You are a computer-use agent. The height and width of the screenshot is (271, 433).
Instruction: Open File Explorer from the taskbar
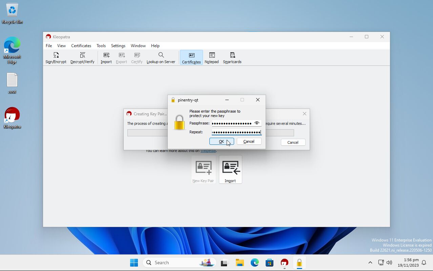(x=240, y=263)
